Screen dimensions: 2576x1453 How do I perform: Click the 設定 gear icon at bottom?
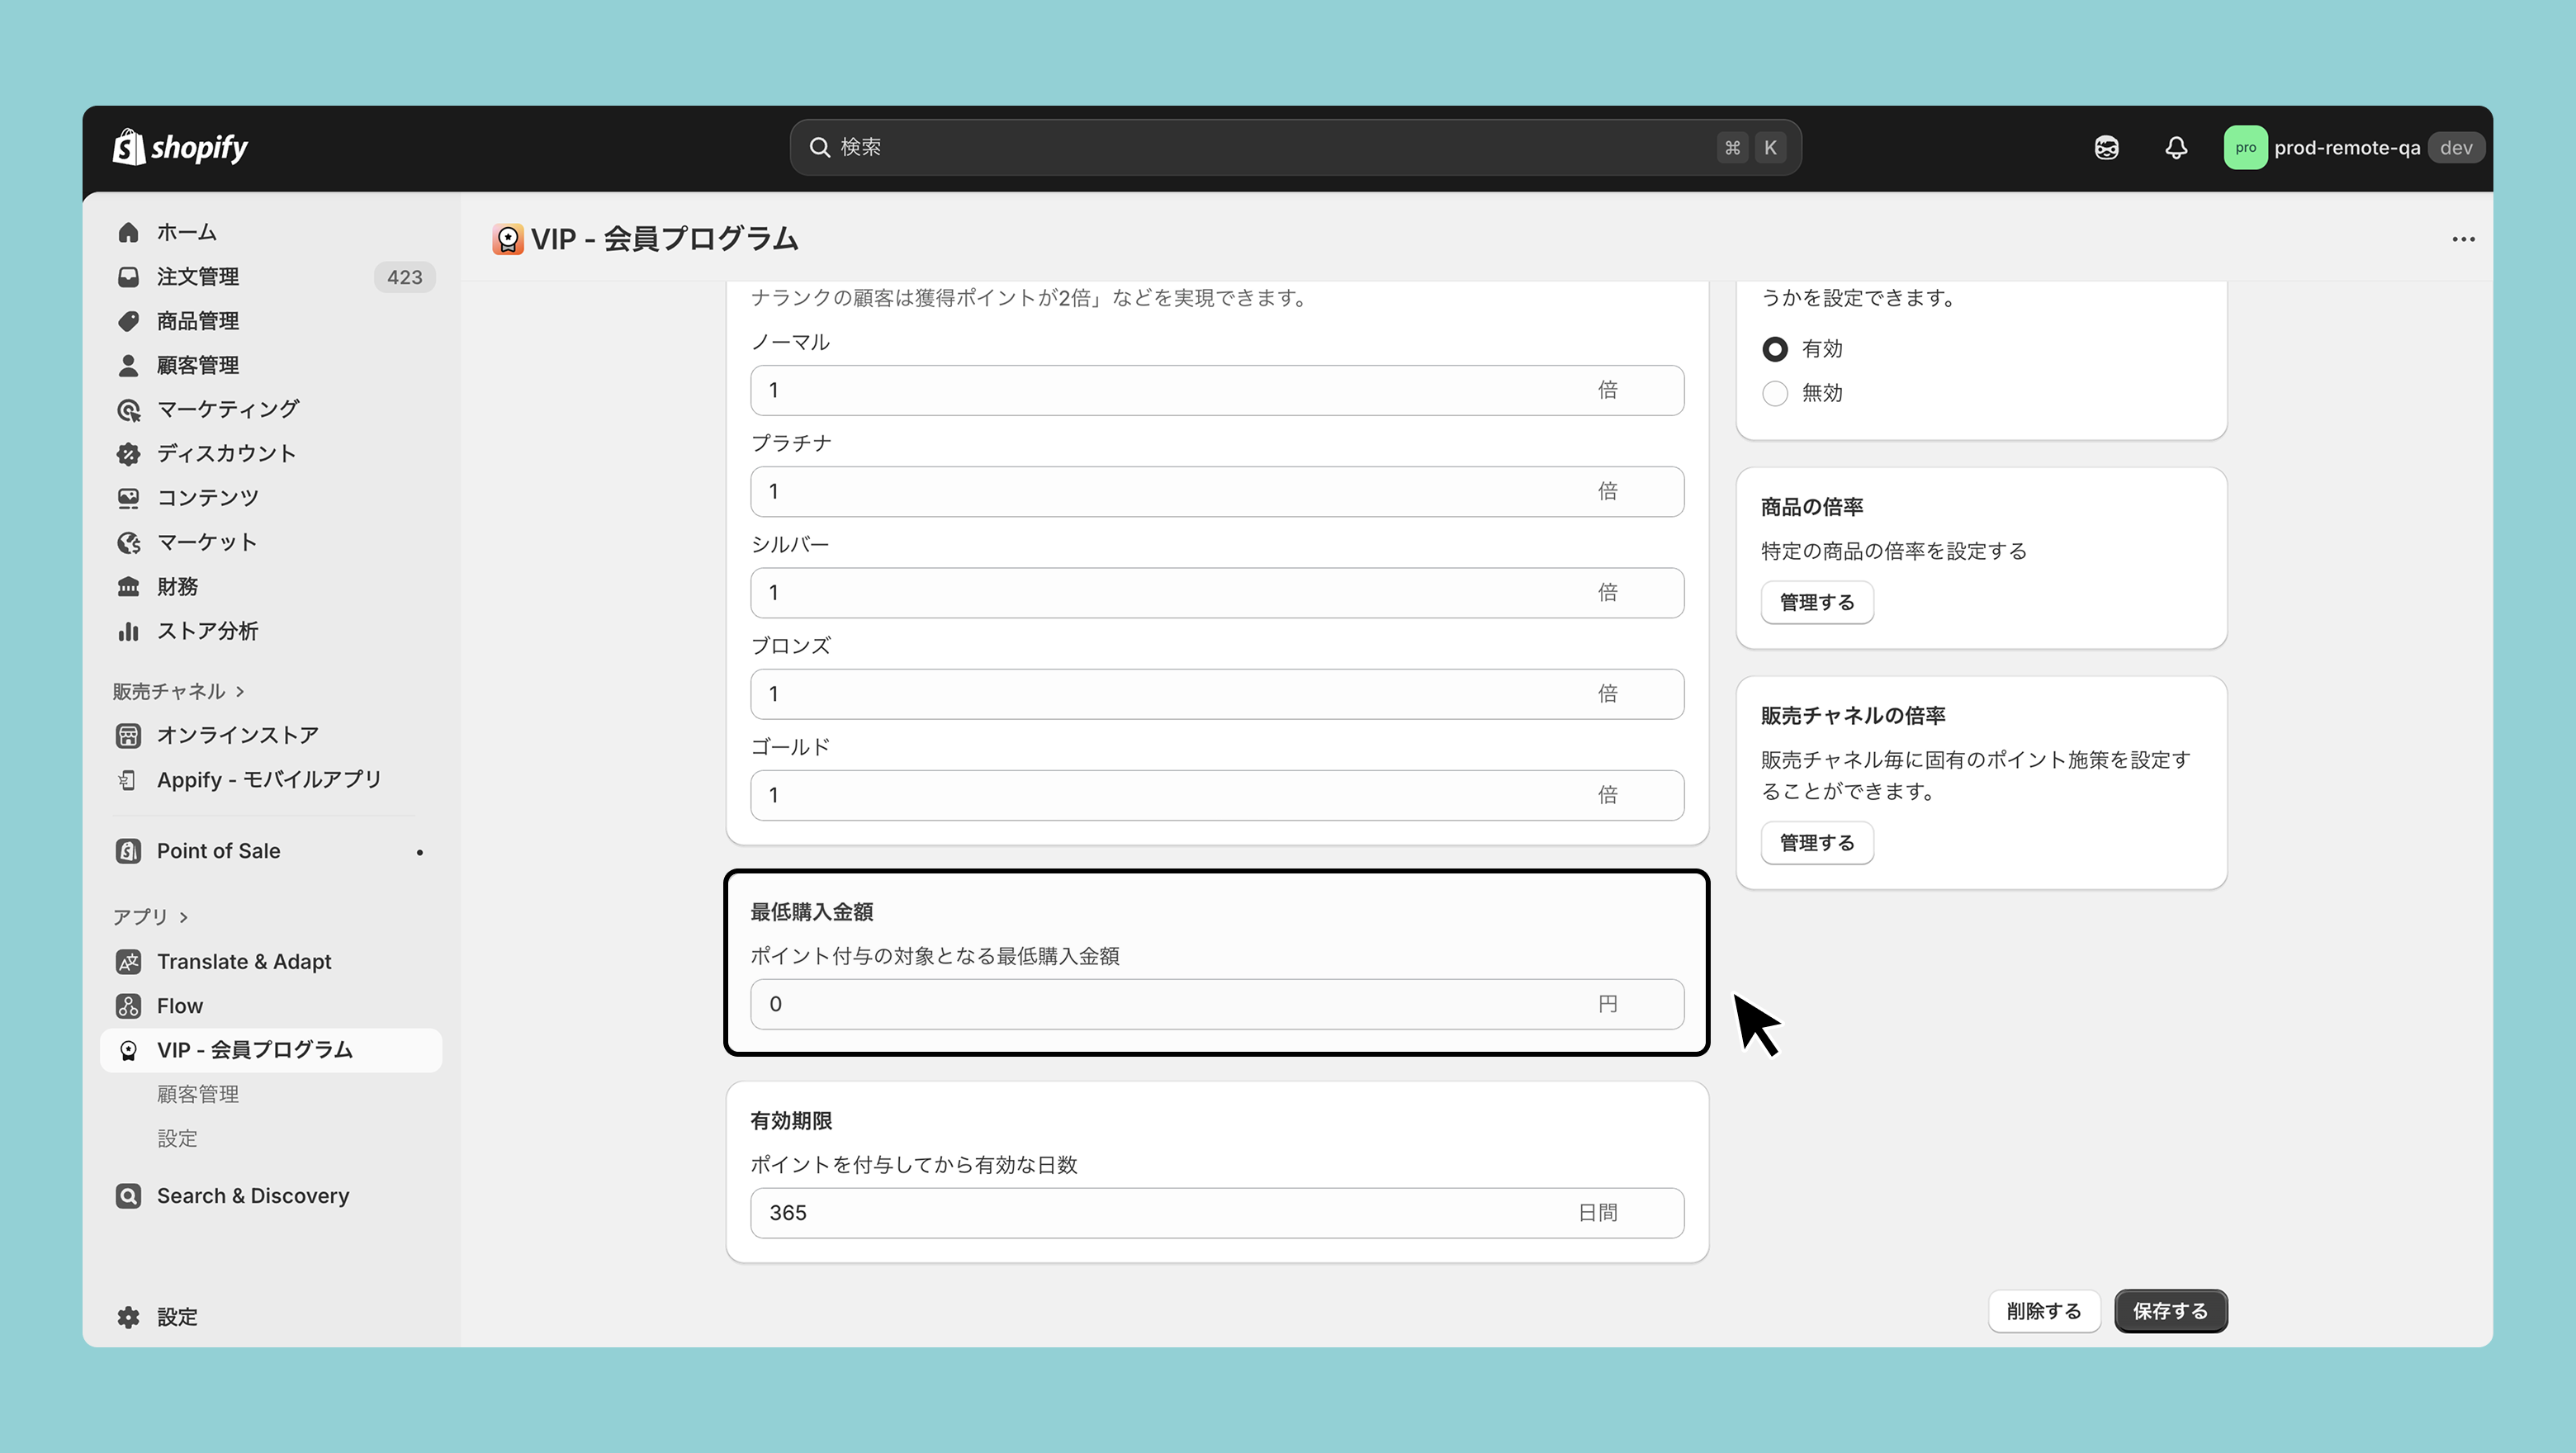(x=128, y=1317)
